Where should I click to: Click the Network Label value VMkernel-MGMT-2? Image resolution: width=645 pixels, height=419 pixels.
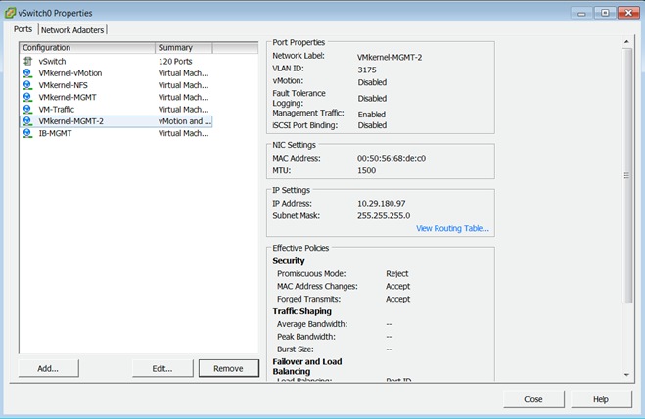[390, 57]
